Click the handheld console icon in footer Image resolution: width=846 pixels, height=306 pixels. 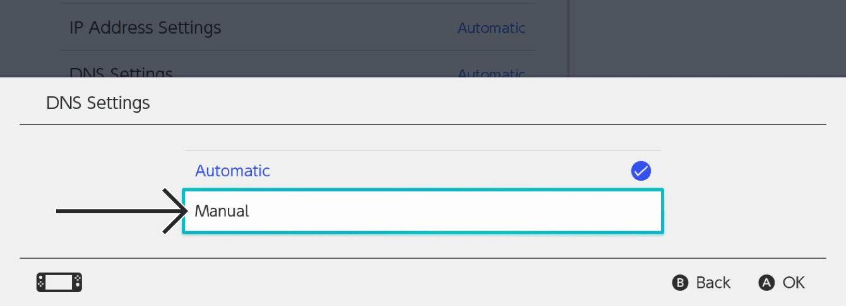(x=59, y=283)
